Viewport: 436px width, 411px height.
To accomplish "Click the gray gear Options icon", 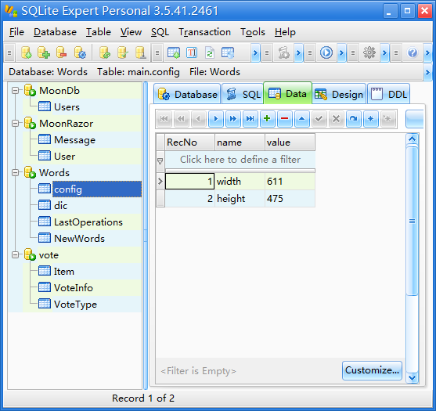I will click(x=369, y=52).
